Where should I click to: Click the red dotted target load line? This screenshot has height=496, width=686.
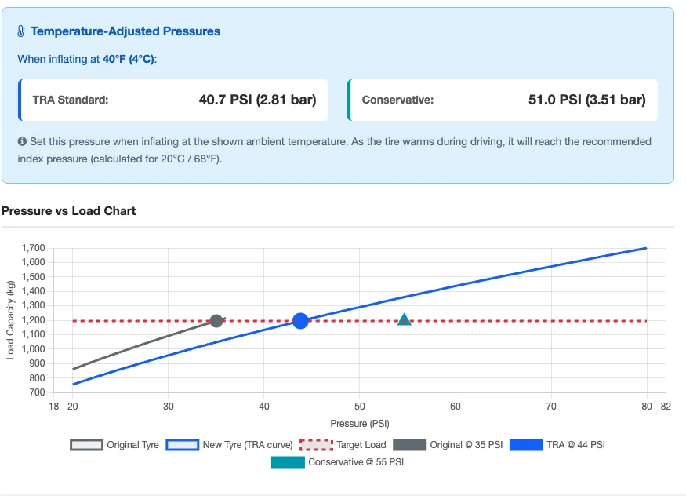510,320
